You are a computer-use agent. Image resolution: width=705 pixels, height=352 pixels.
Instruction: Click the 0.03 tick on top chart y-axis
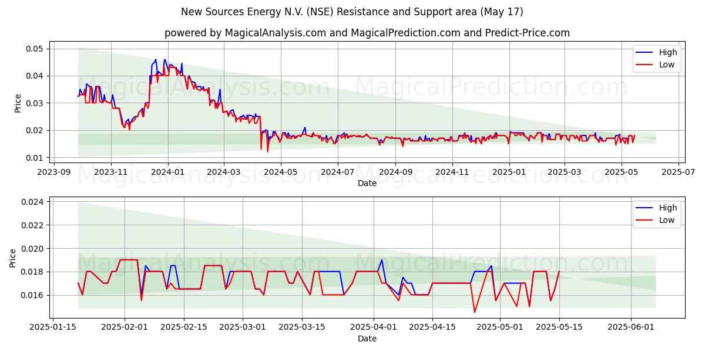click(35, 103)
